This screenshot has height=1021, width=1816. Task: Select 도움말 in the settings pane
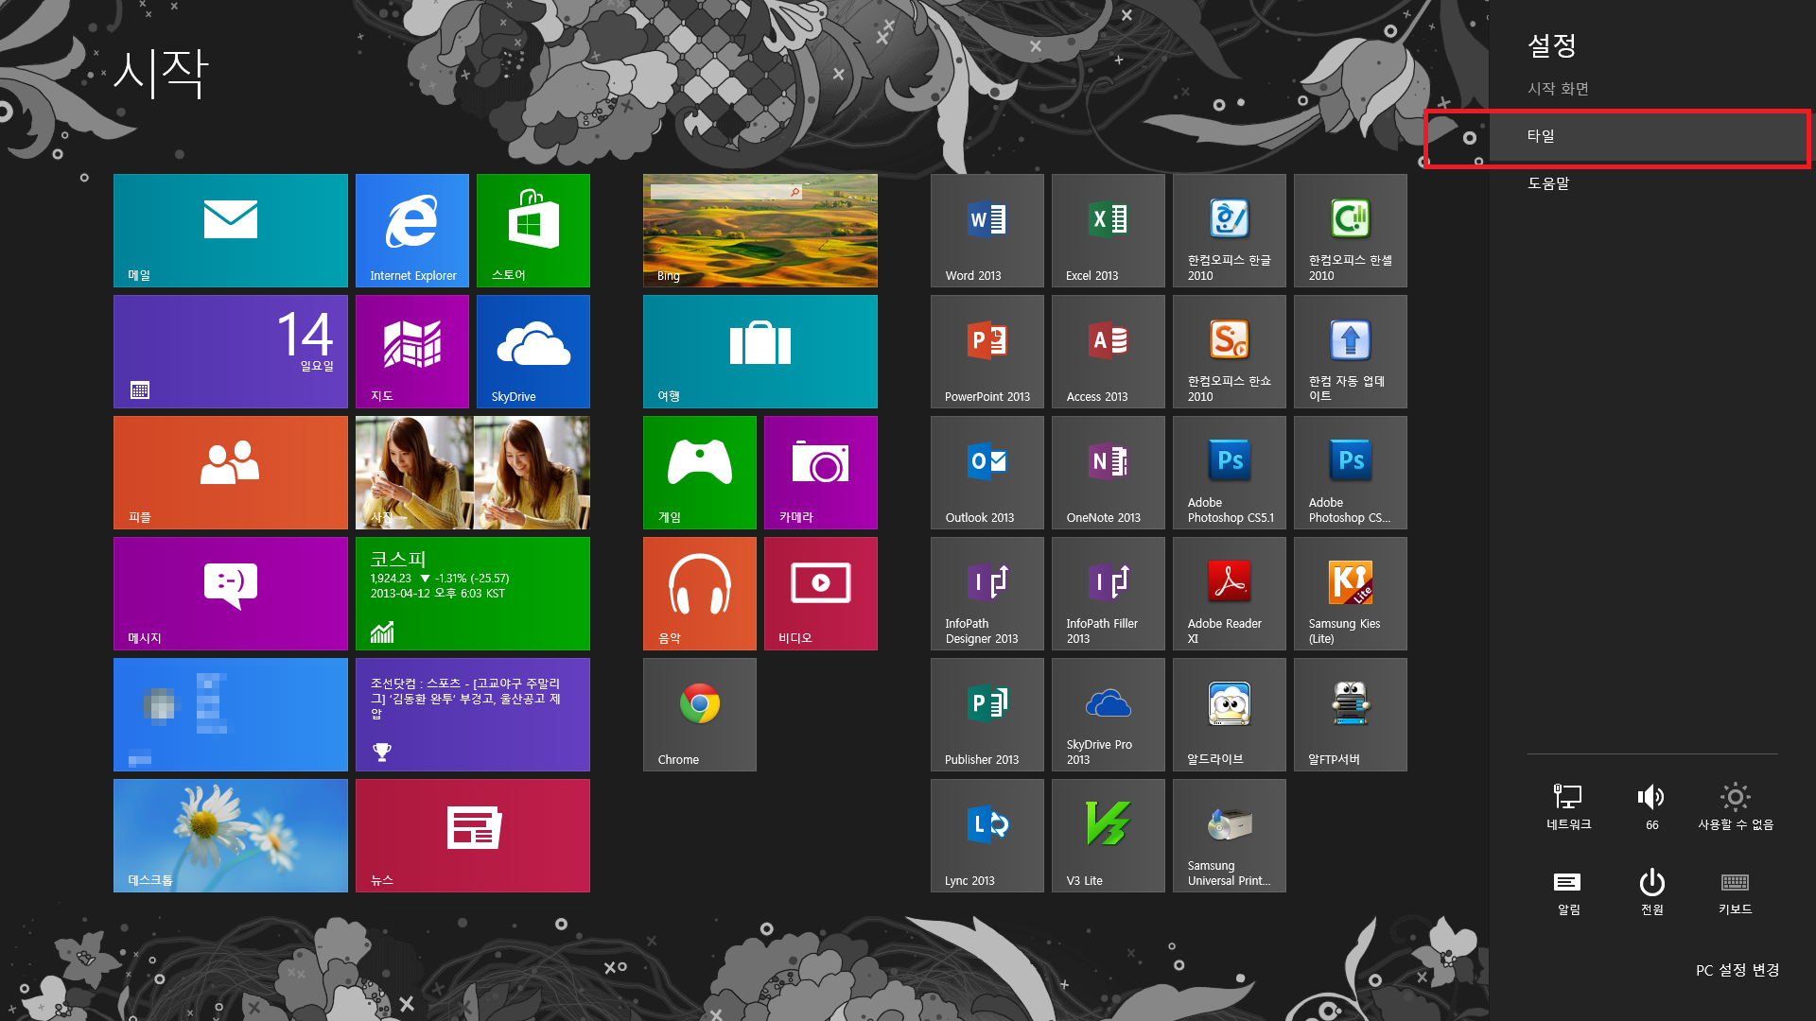[x=1652, y=183]
